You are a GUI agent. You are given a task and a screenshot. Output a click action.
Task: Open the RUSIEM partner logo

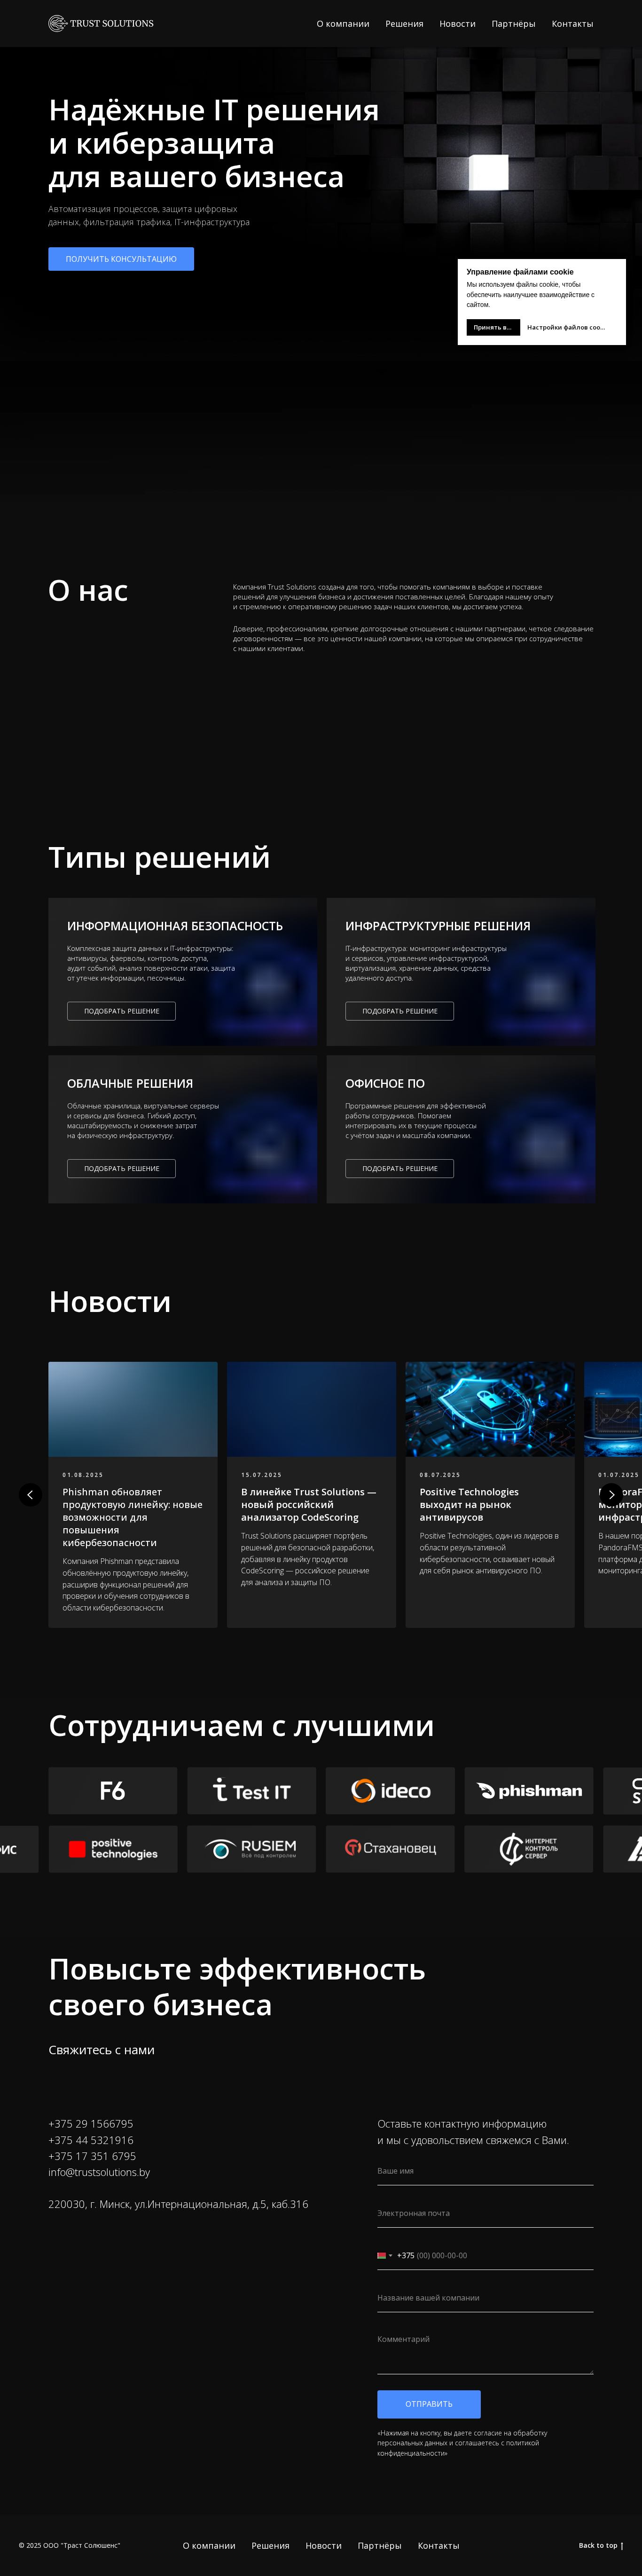[x=251, y=1849]
